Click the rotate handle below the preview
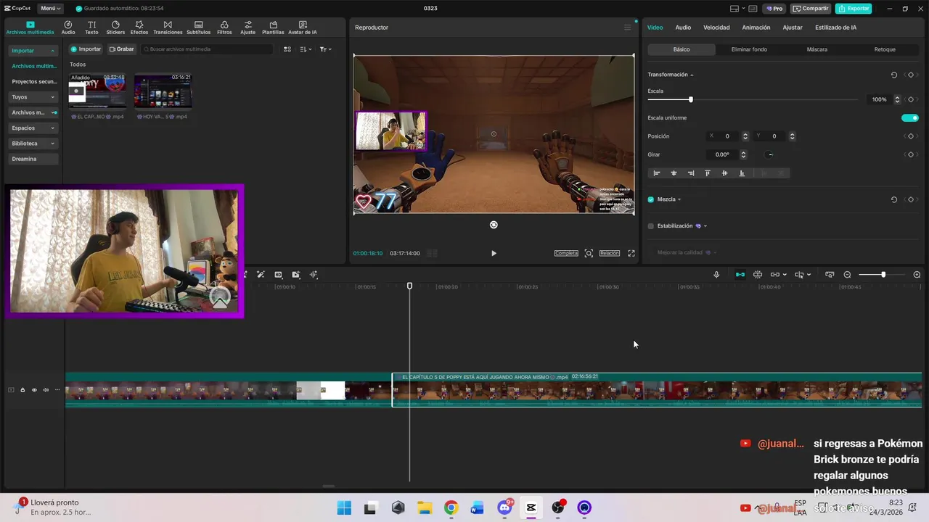 pos(494,225)
